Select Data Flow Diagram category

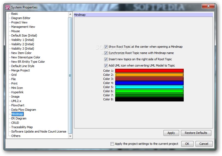coord(24,110)
